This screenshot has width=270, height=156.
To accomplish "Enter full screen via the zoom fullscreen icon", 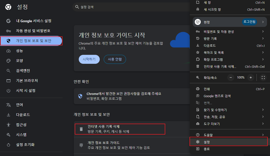I will (263, 78).
